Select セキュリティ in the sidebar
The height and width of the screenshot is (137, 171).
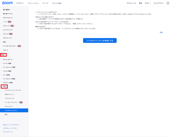point(9,106)
